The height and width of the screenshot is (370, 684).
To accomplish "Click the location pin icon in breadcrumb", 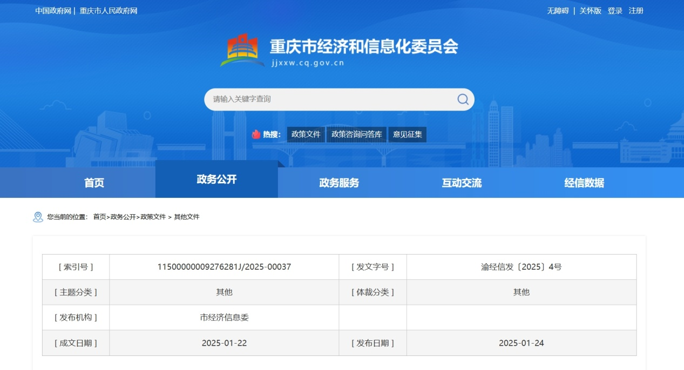I will tap(38, 217).
